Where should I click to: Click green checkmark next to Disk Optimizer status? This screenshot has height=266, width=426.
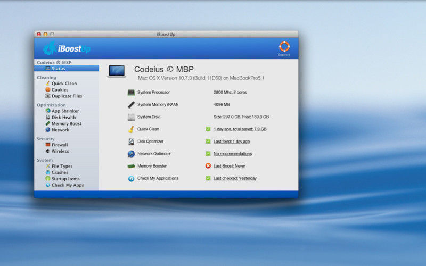click(x=208, y=141)
